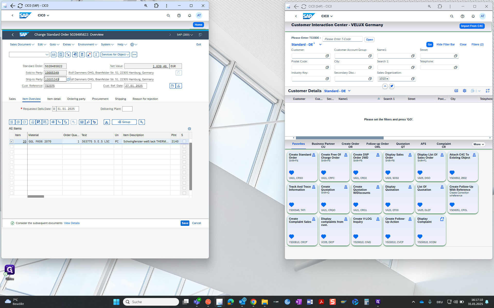Viewport: 494px width, 308px height.
Task: Open value help icon of Ship-to Party field
Action: [68, 80]
